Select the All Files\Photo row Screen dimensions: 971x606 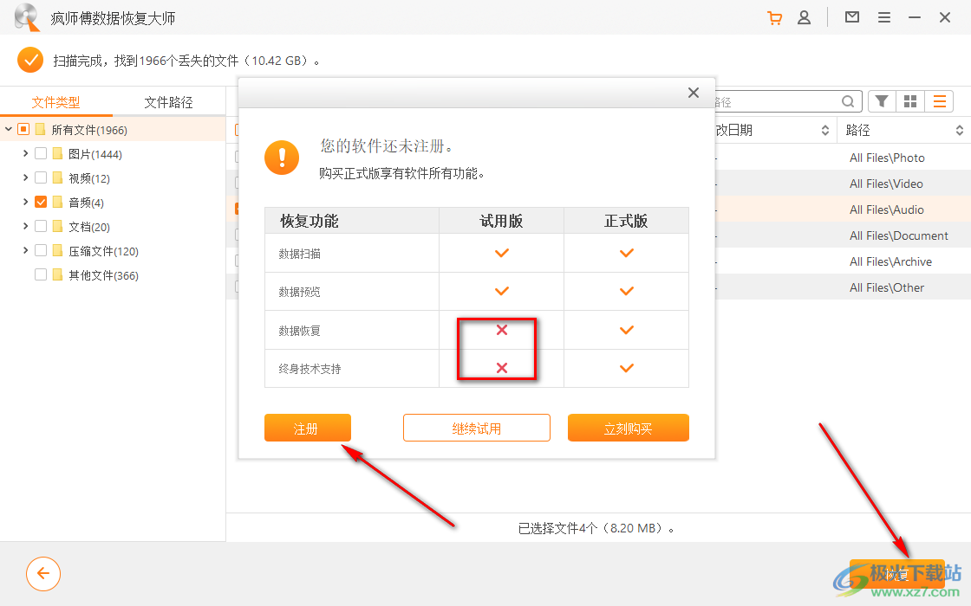click(844, 158)
